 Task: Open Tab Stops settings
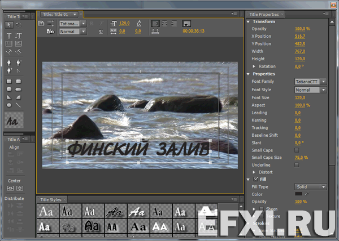point(155,32)
